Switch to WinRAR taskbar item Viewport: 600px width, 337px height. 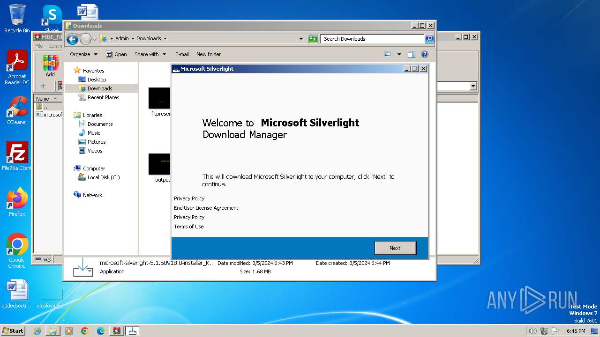point(117,331)
